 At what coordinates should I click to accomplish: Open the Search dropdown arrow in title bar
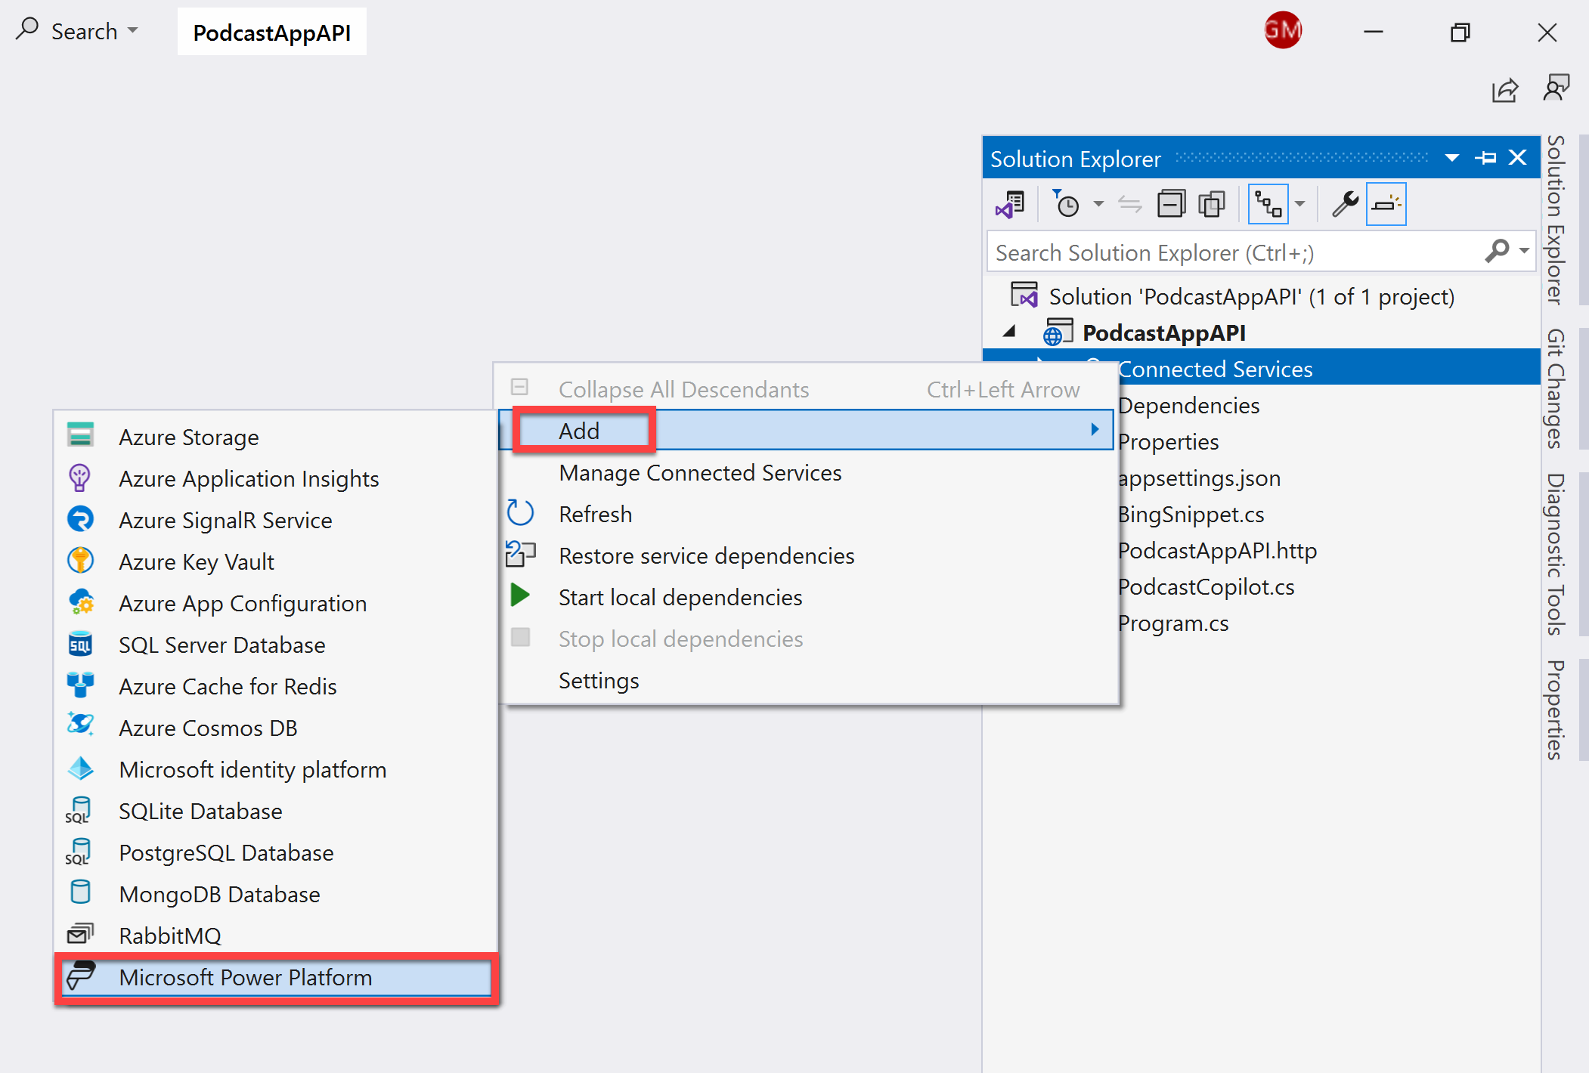[133, 31]
